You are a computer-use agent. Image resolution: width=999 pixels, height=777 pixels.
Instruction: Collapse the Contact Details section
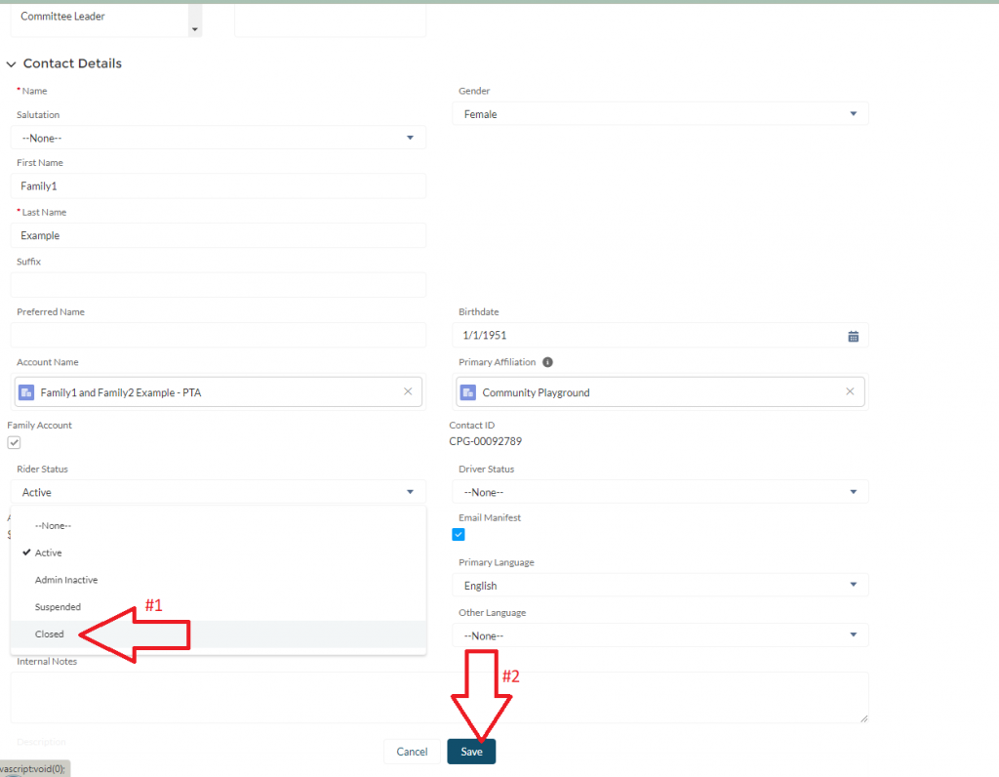coord(12,64)
